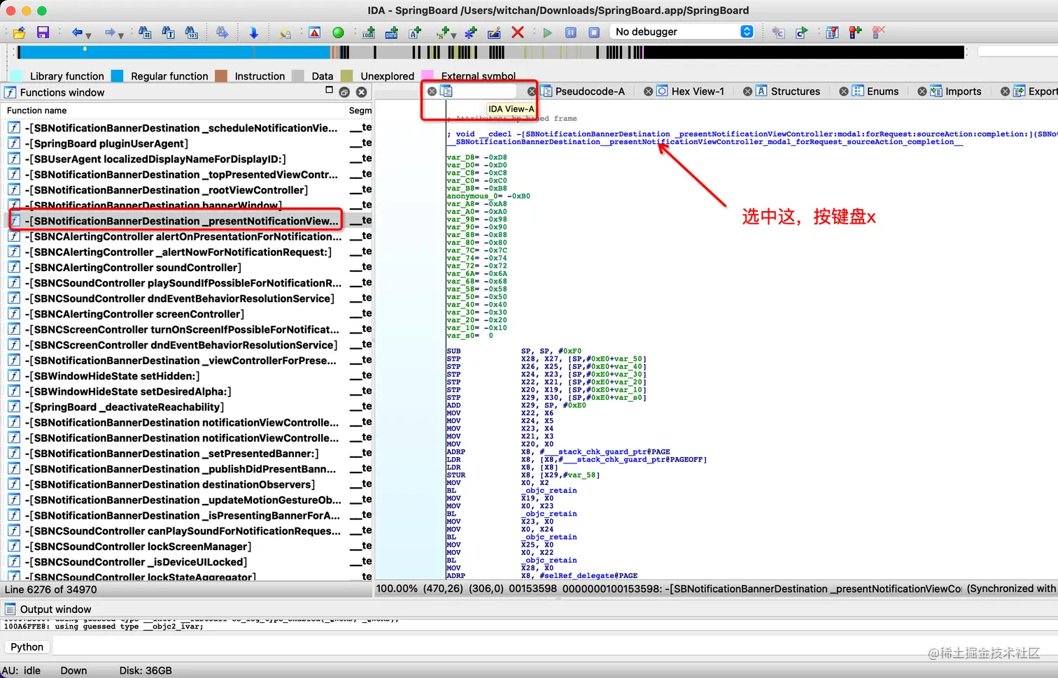Click the red warning-triangle window icon
This screenshot has height=678, width=1058.
click(x=315, y=32)
